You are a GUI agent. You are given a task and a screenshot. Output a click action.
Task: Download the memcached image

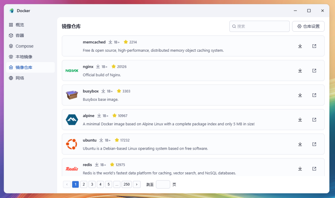tap(300, 46)
